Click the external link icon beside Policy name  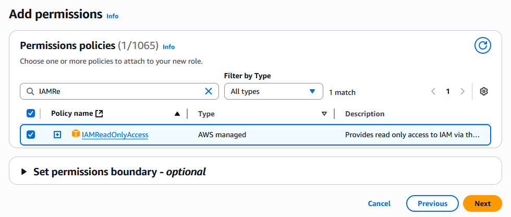pos(100,114)
